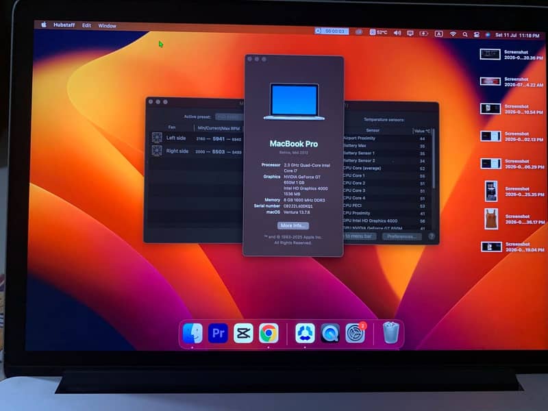The width and height of the screenshot is (548, 411).
Task: Open the Edit menu
Action: click(86, 25)
